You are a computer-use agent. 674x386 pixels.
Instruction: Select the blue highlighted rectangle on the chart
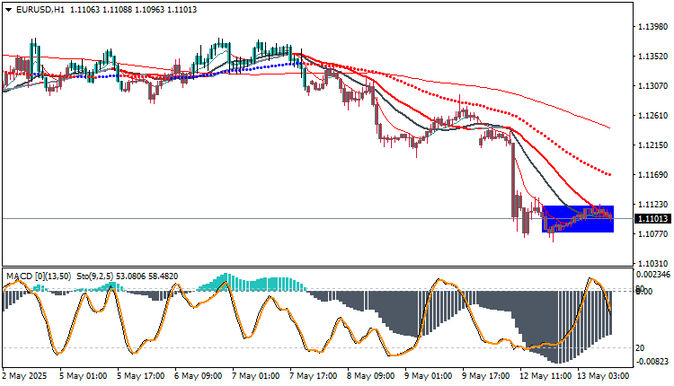(578, 219)
